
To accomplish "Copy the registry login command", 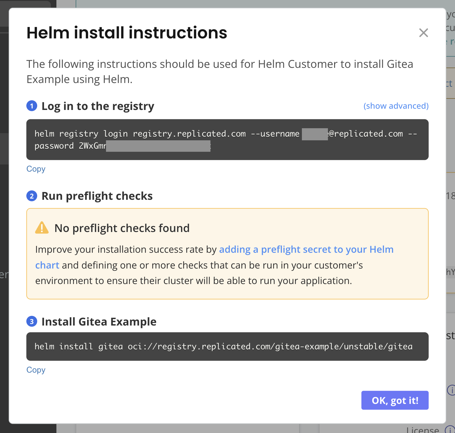I will pos(36,169).
